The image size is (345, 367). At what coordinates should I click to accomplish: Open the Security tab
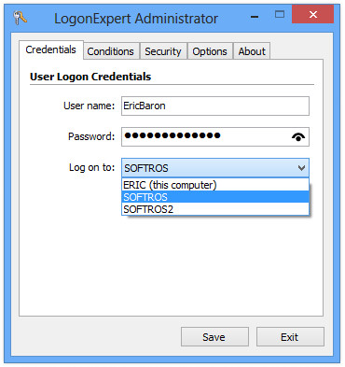click(x=163, y=51)
